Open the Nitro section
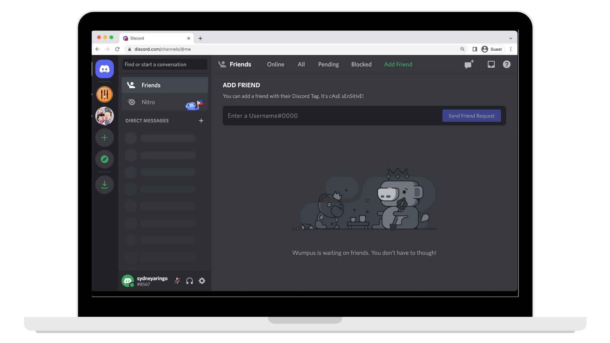This screenshot has height=343, width=610. coord(148,102)
